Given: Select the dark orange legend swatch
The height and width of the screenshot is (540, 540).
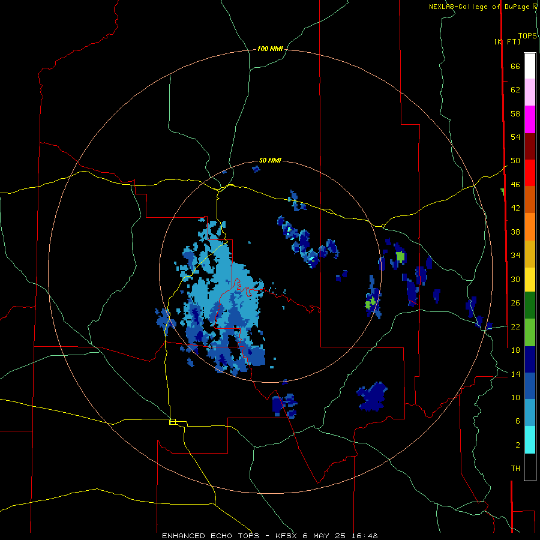Looking at the screenshot, I should coord(530,199).
